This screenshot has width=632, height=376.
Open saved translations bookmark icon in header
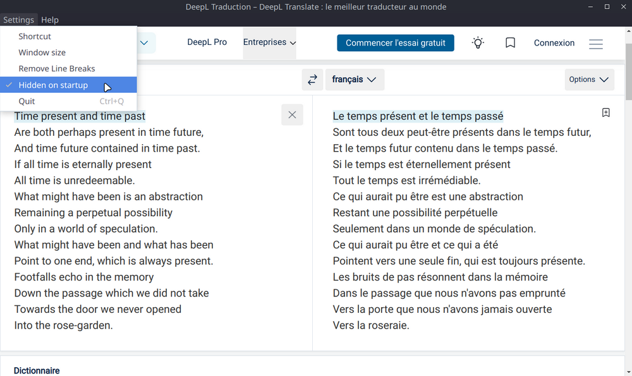(x=511, y=43)
